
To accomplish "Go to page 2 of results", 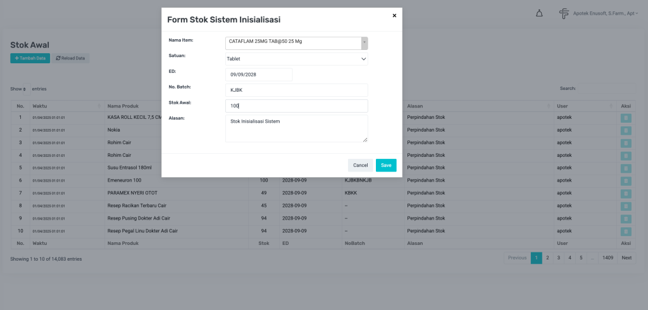I will [547, 258].
